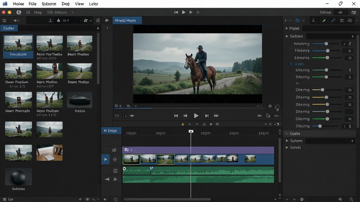Click the Lor button at the bottom left
Viewport: 360px width, 202px height.
pos(8,199)
